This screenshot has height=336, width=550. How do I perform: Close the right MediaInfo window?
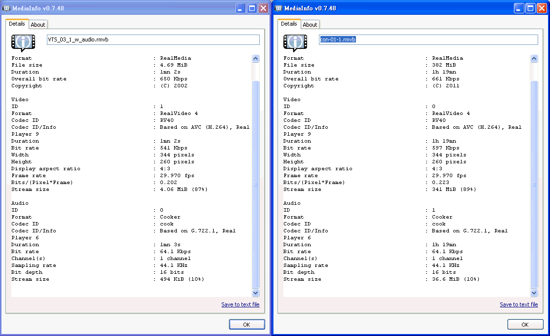coord(542,8)
